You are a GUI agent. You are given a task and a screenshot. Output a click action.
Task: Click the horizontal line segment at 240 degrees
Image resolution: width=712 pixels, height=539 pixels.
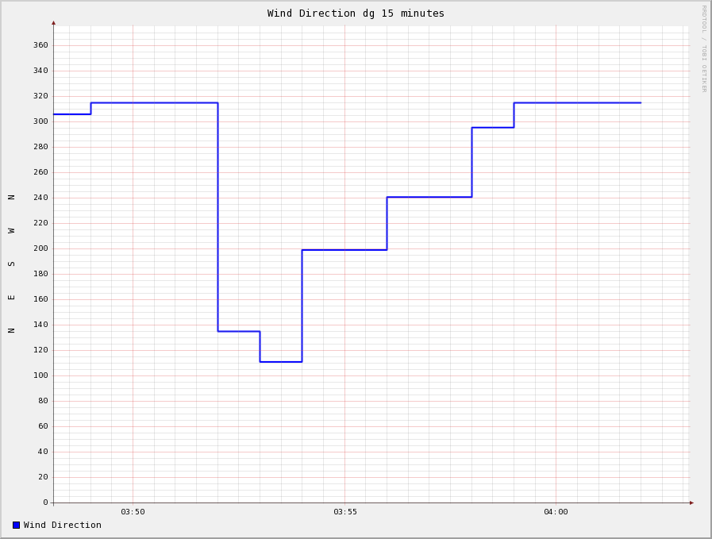click(x=429, y=197)
